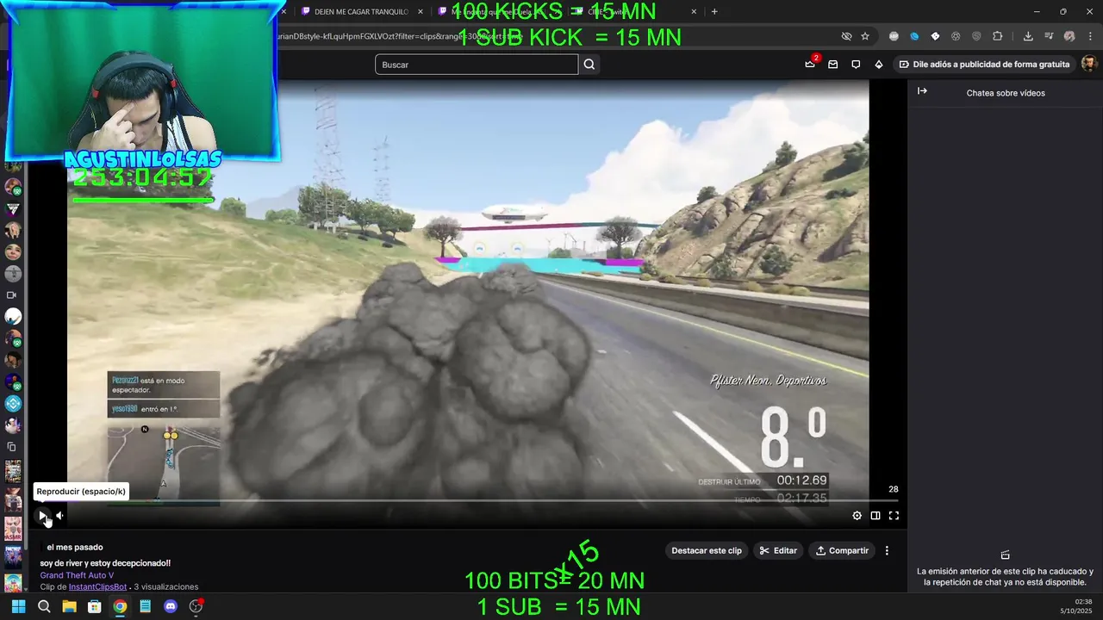1103x620 pixels.
Task: Open the user profile avatar menu
Action: pos(1089,65)
